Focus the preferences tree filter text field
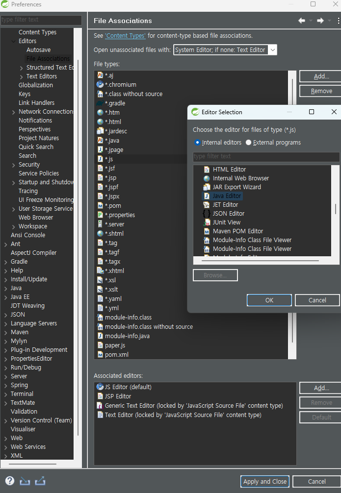The height and width of the screenshot is (493, 341). pyautogui.click(x=41, y=20)
